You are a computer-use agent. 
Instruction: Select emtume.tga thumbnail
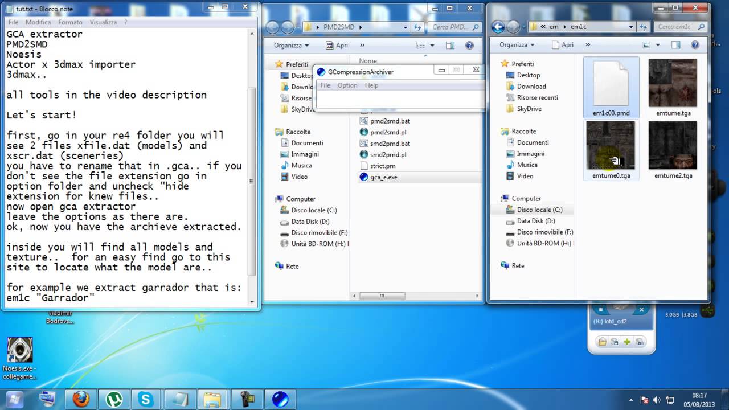[673, 88]
